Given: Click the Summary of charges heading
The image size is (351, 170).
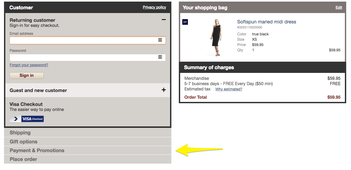Looking at the screenshot, I should click(x=209, y=68).
